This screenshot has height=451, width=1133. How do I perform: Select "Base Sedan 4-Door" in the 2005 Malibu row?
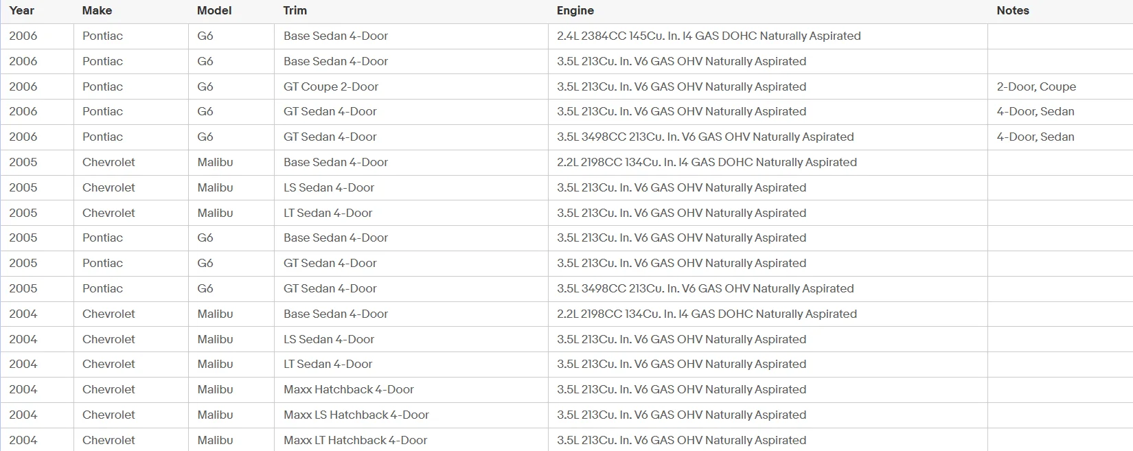(336, 162)
